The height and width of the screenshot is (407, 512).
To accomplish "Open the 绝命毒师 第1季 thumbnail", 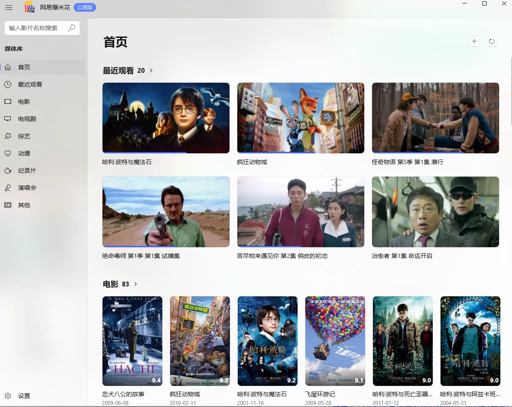I will pyautogui.click(x=166, y=211).
